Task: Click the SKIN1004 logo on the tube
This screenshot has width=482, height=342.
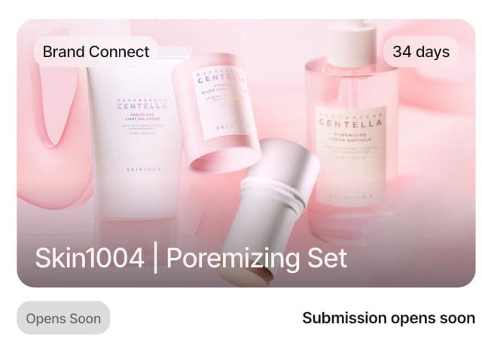Action: pyautogui.click(x=144, y=169)
